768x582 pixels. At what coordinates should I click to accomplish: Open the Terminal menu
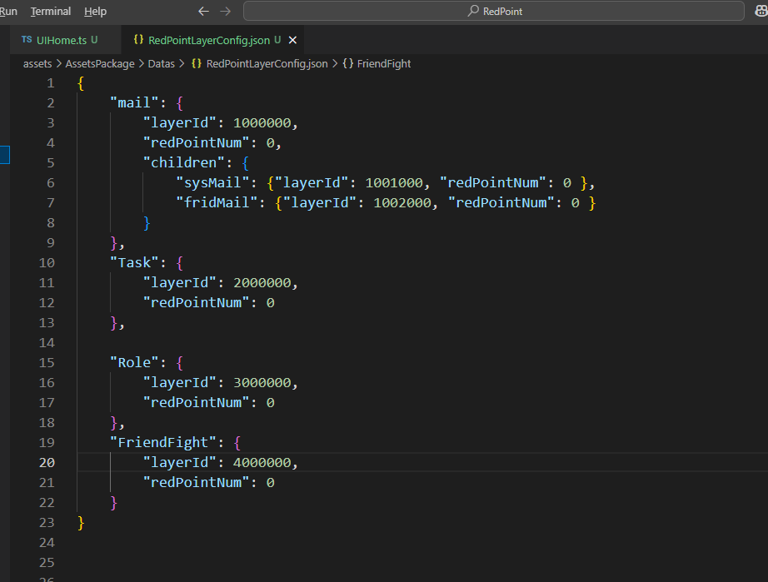tap(51, 12)
